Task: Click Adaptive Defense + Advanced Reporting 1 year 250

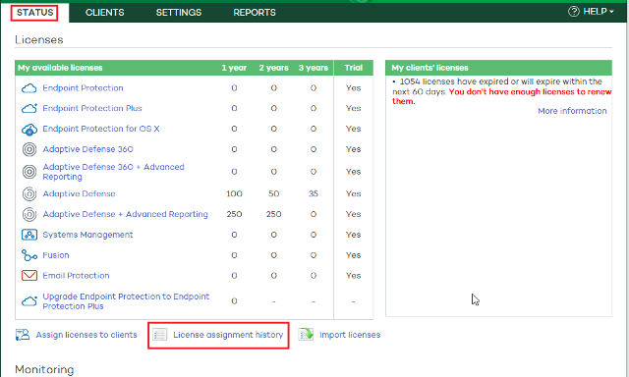Action: [x=234, y=214]
